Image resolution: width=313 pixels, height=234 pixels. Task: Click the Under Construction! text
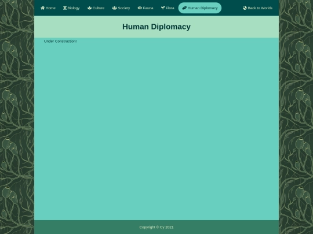click(x=60, y=41)
